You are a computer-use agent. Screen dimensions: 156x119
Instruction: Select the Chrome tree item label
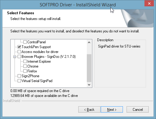coord(33,66)
